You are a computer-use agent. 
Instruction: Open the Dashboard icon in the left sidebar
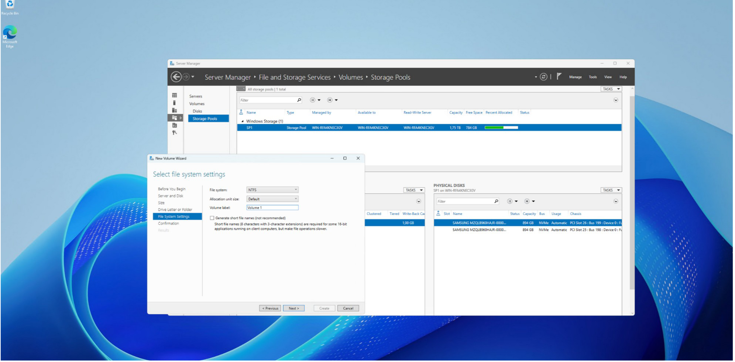coord(175,95)
